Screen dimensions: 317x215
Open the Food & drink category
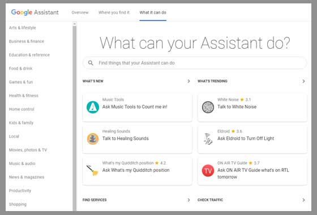coord(20,68)
